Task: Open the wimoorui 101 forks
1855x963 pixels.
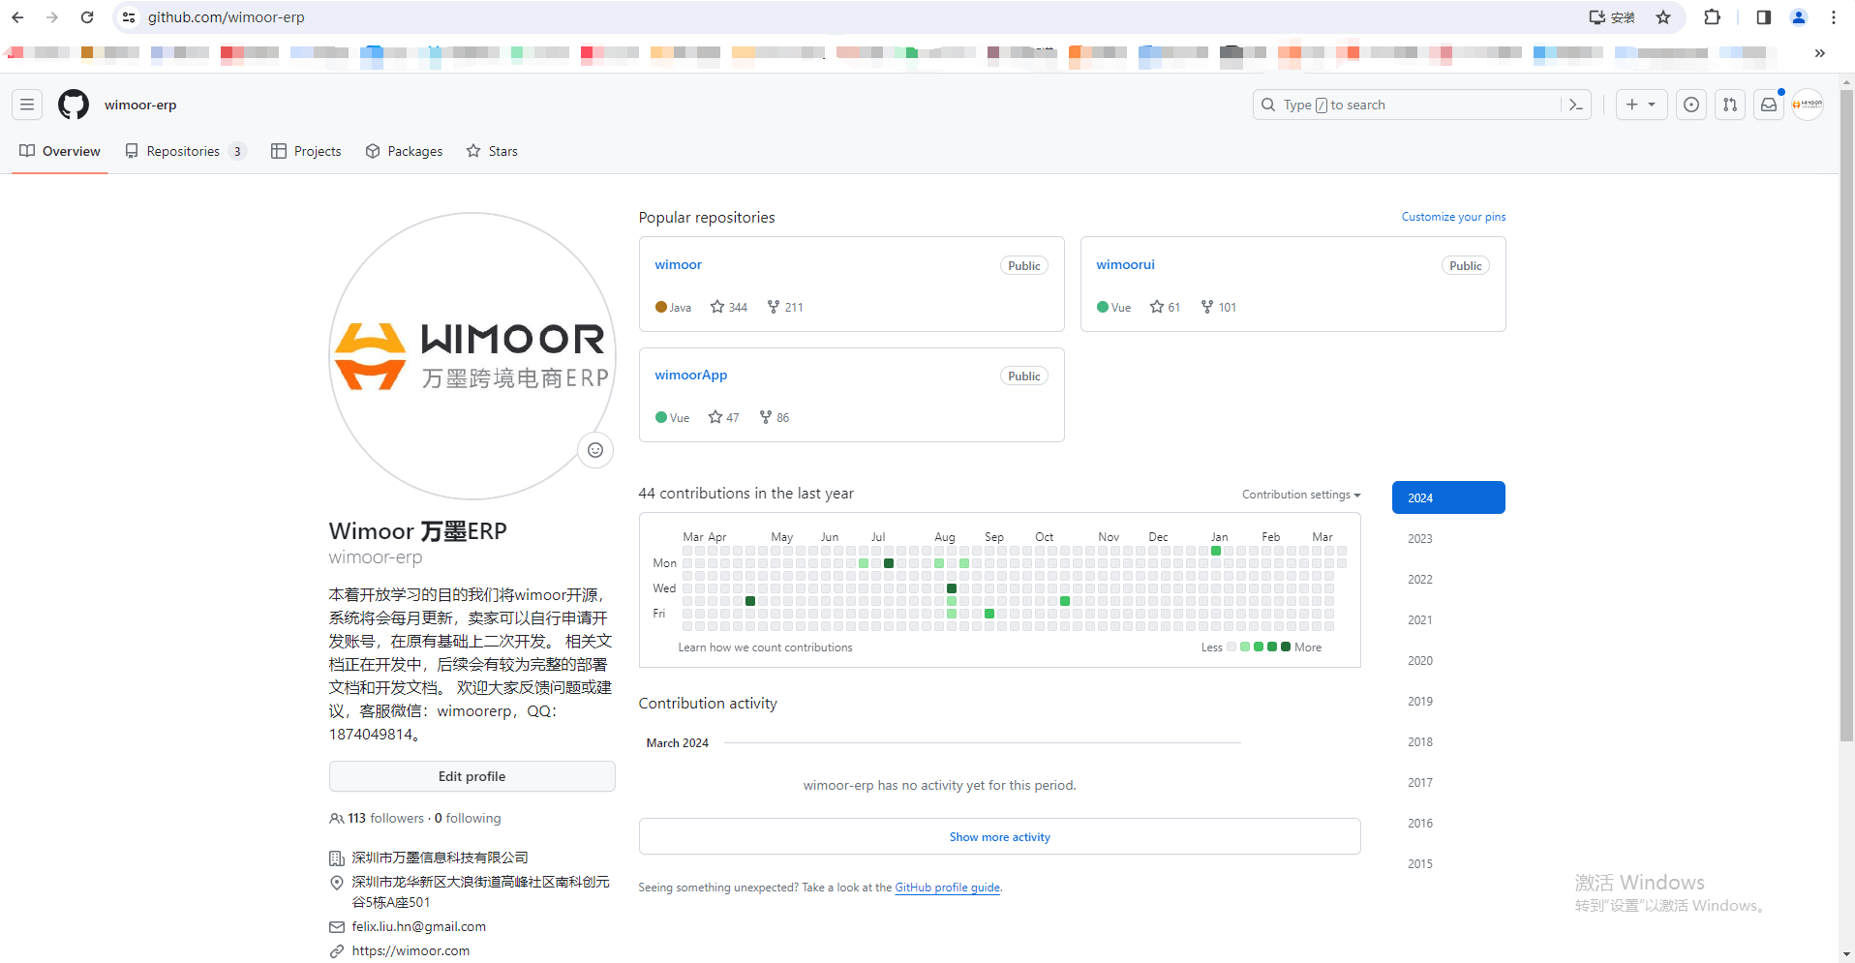Action: pyautogui.click(x=1219, y=307)
